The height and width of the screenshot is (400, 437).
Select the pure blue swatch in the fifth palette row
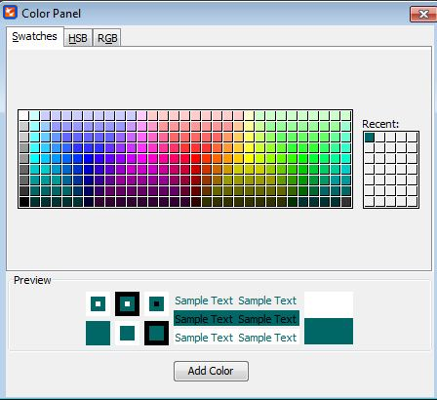88,159
